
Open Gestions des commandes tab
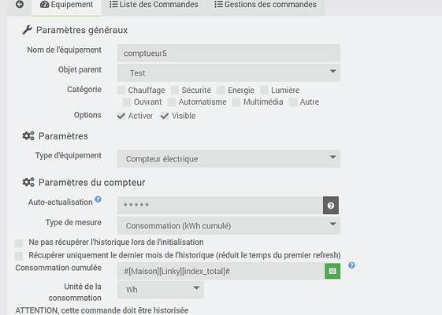266,5
